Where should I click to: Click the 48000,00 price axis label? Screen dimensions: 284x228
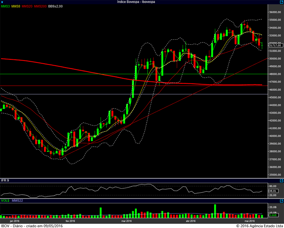(x=275, y=74)
